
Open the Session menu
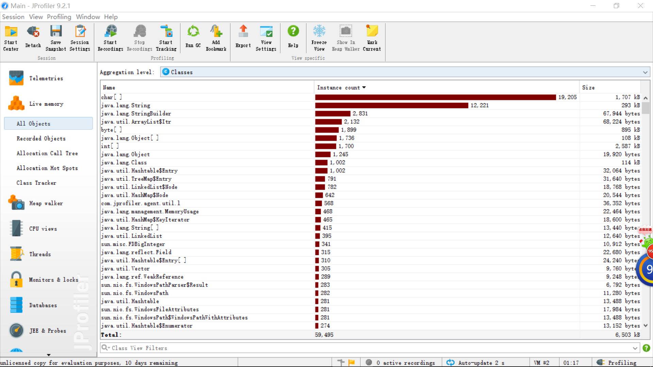pos(13,17)
